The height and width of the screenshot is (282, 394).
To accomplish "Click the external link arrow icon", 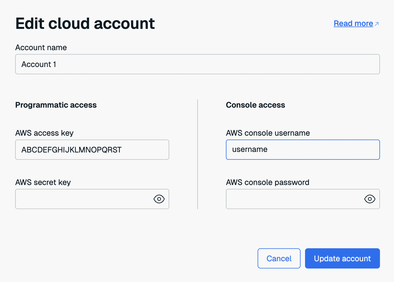I will point(377,24).
